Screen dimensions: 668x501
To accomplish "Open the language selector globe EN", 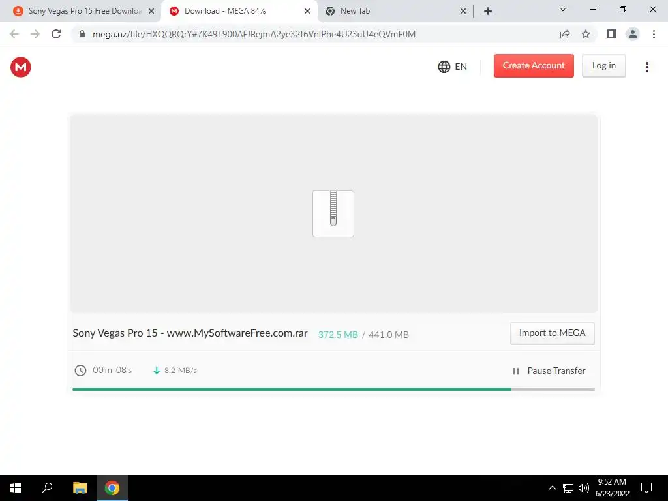I will (x=453, y=67).
